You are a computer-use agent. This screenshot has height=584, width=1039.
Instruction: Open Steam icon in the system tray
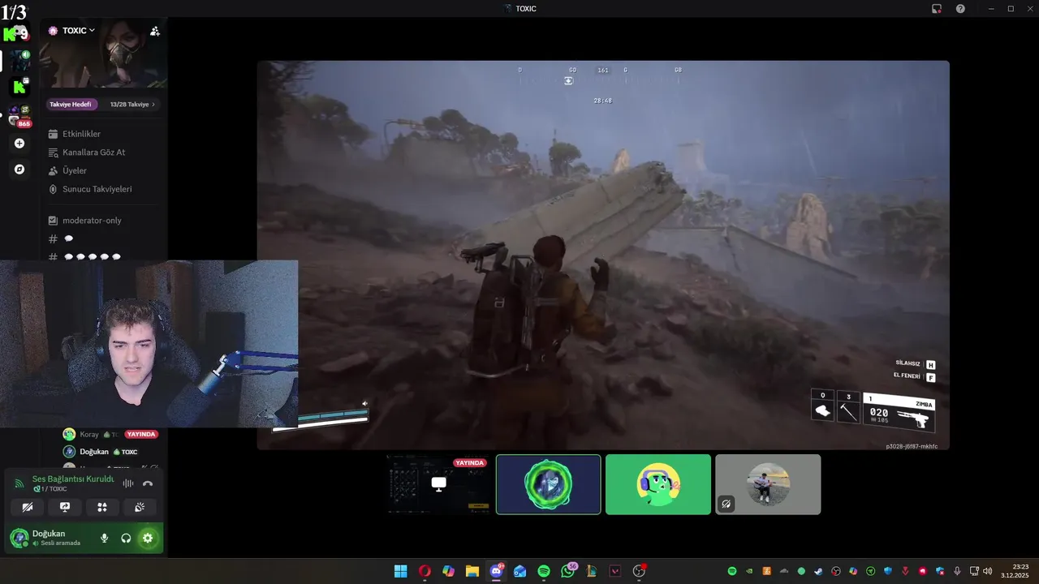tap(819, 571)
